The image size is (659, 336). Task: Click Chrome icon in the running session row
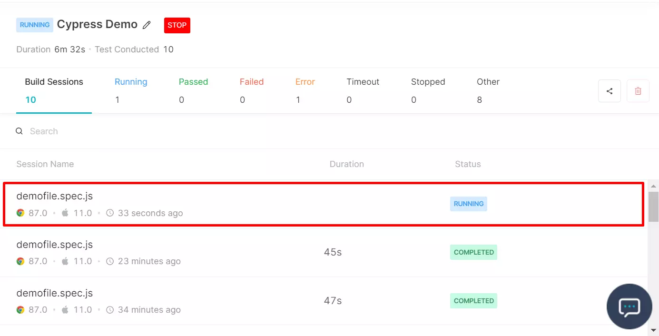click(x=20, y=213)
